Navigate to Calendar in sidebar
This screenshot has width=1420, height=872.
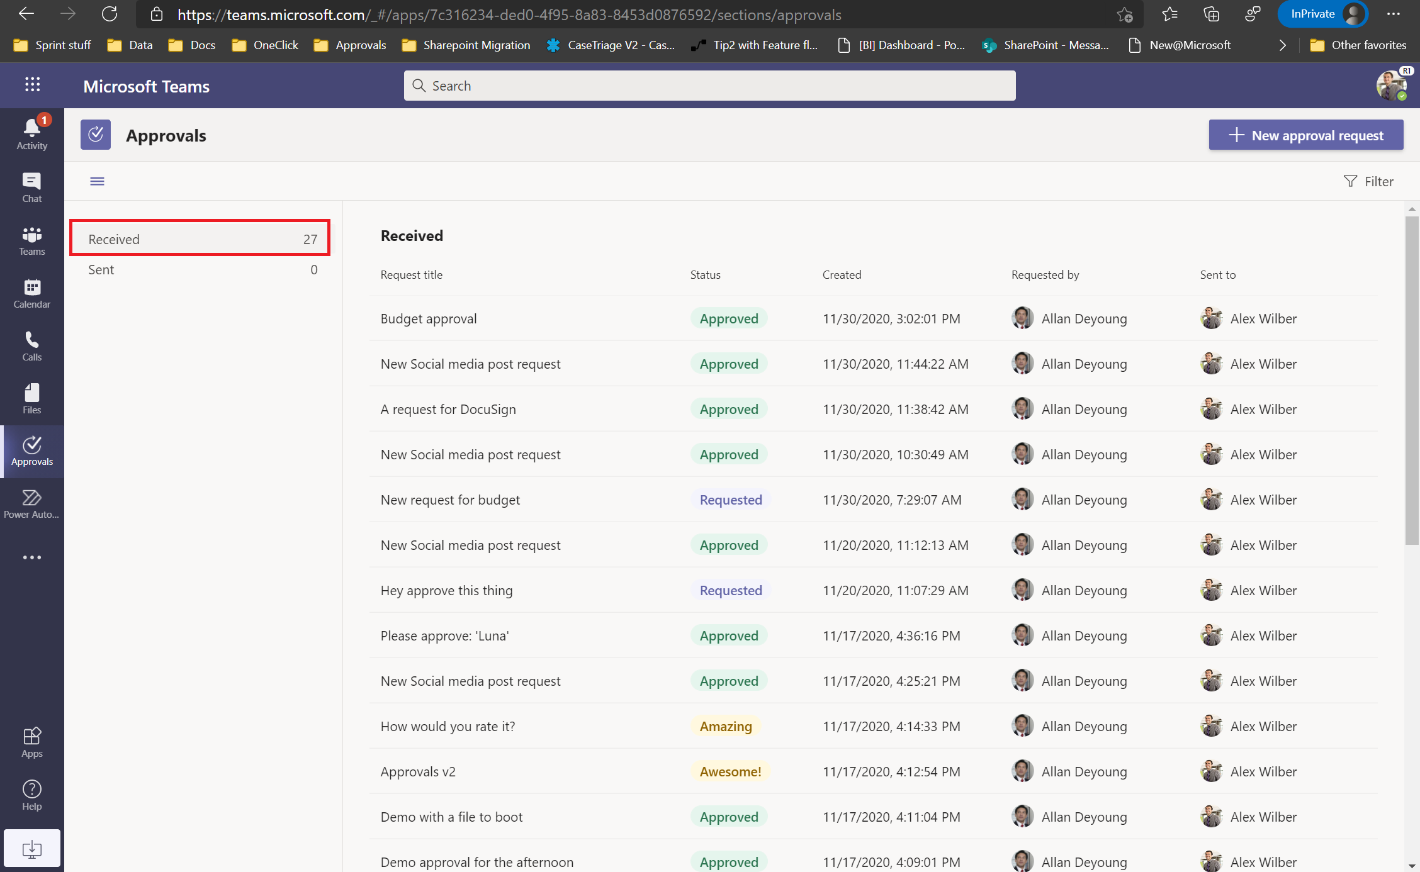(x=31, y=293)
